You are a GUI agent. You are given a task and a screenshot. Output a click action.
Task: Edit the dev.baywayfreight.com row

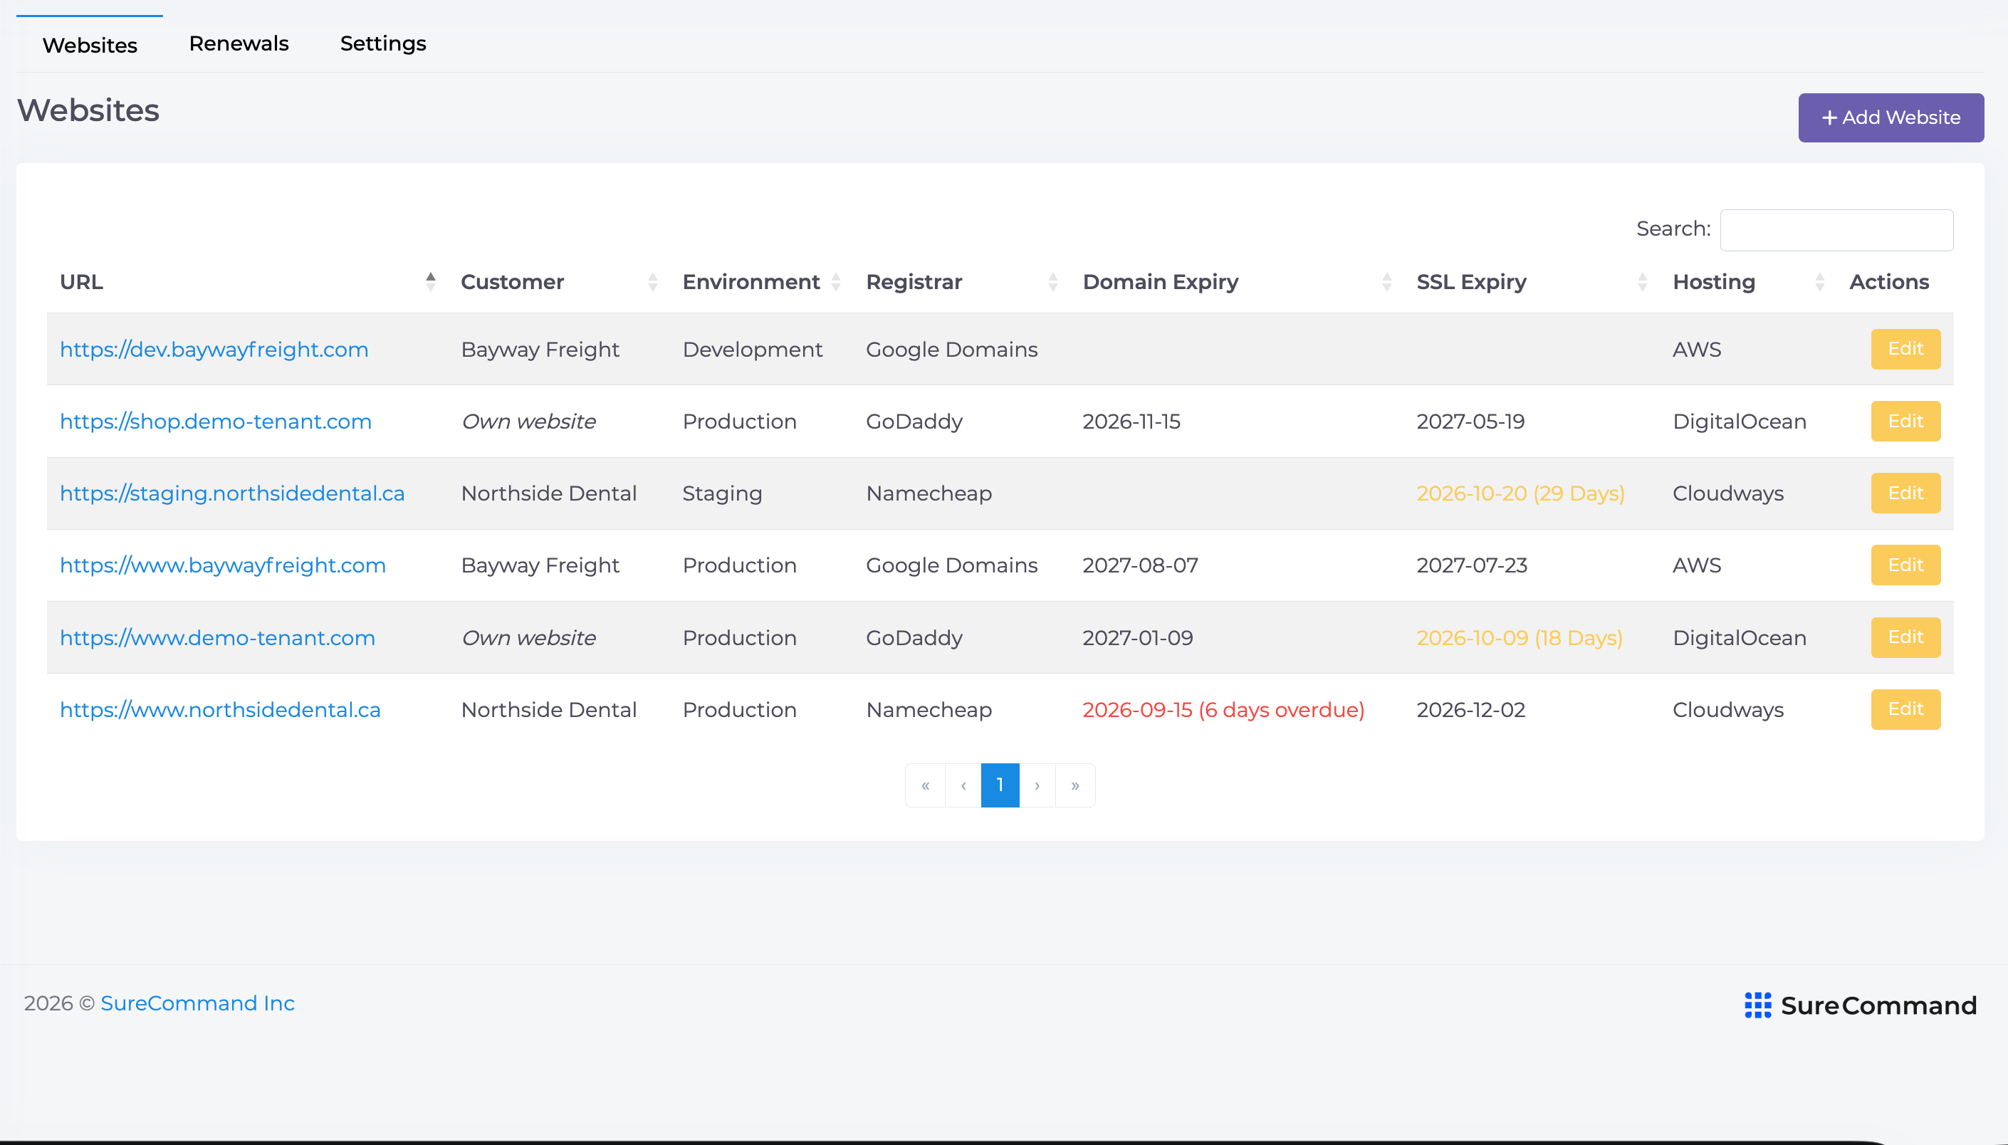coord(1905,349)
